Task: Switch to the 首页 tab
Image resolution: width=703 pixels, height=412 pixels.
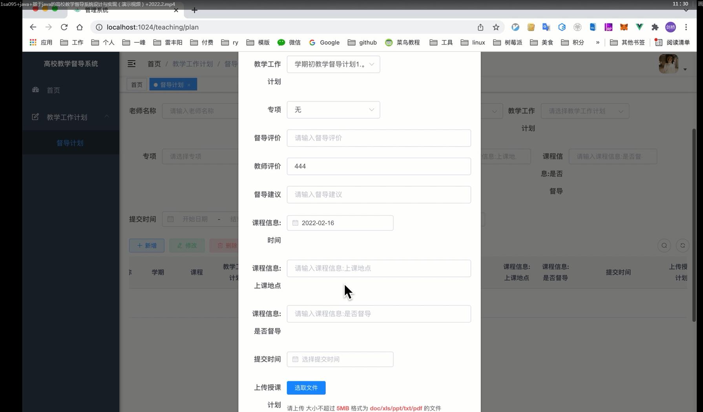Action: (137, 84)
